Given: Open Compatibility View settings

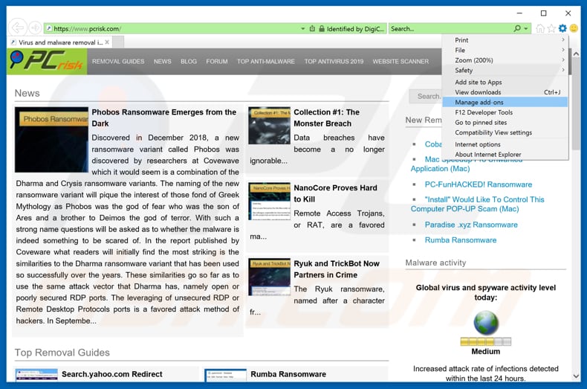Looking at the screenshot, I should [505, 132].
